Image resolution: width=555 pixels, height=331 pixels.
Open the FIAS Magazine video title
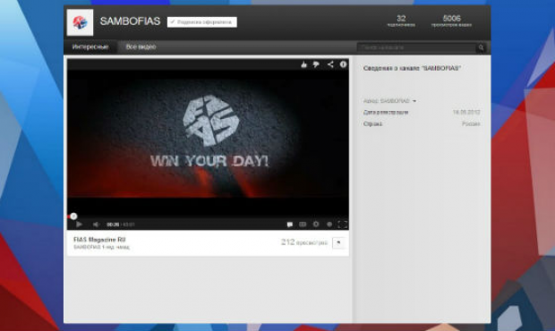(x=99, y=240)
